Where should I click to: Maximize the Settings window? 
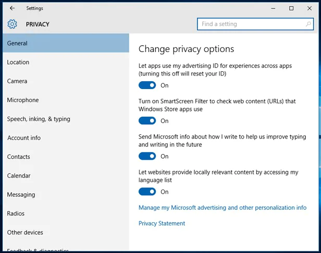click(x=291, y=8)
